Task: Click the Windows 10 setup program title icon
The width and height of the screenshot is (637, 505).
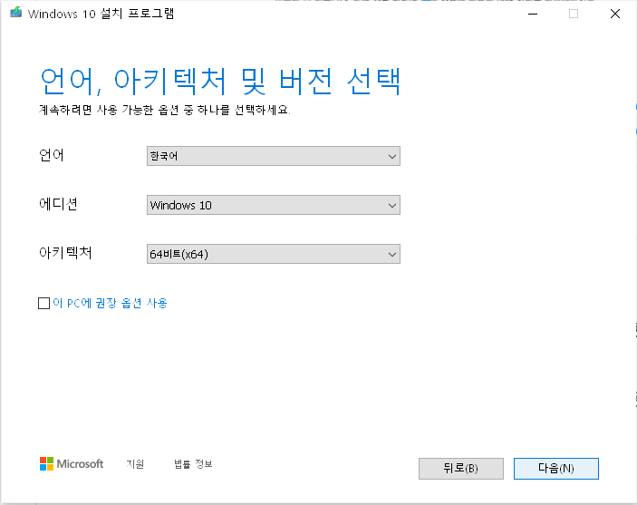Action: 15,13
